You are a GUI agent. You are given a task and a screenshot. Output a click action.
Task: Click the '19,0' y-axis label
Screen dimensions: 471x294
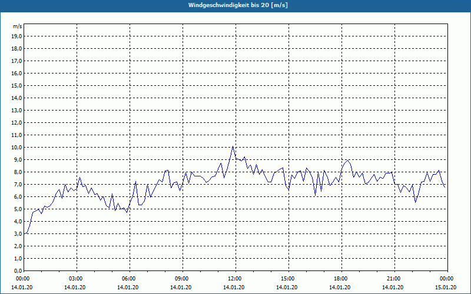click(x=16, y=36)
